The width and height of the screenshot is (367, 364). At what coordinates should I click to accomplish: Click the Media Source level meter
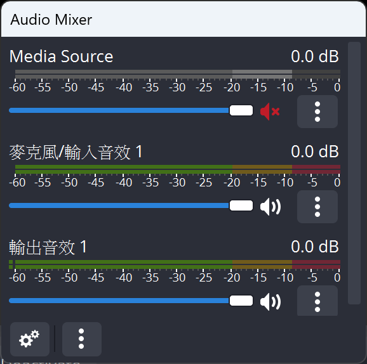pos(178,74)
